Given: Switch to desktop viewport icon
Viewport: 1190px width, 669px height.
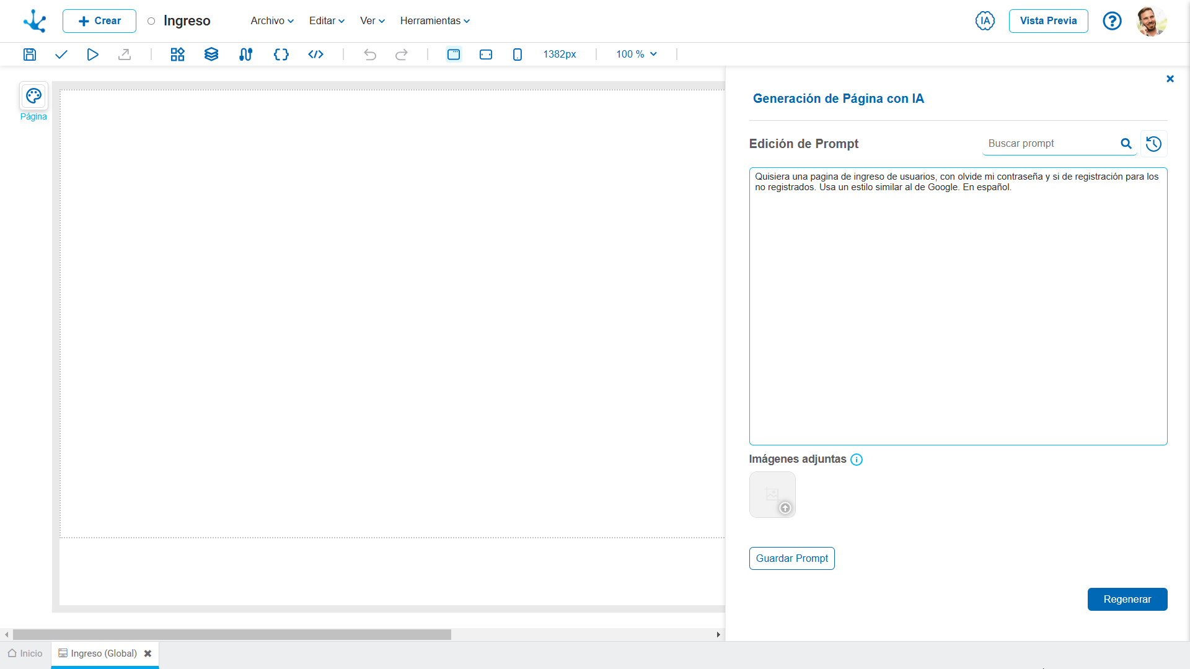Looking at the screenshot, I should 454,55.
